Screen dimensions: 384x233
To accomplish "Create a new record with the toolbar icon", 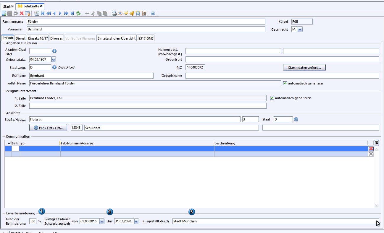I will [4, 13].
